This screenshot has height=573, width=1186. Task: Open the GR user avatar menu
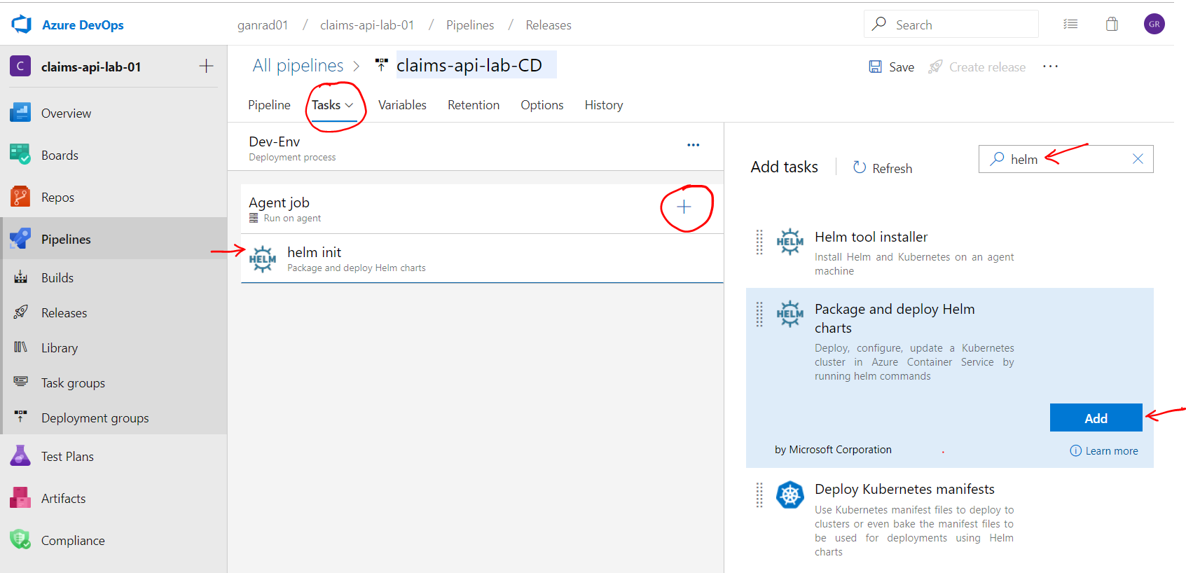1154,24
